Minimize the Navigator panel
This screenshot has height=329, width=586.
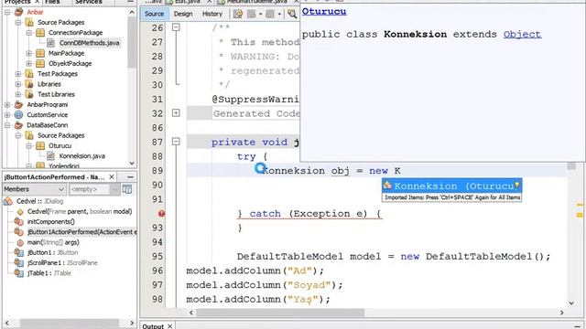130,176
